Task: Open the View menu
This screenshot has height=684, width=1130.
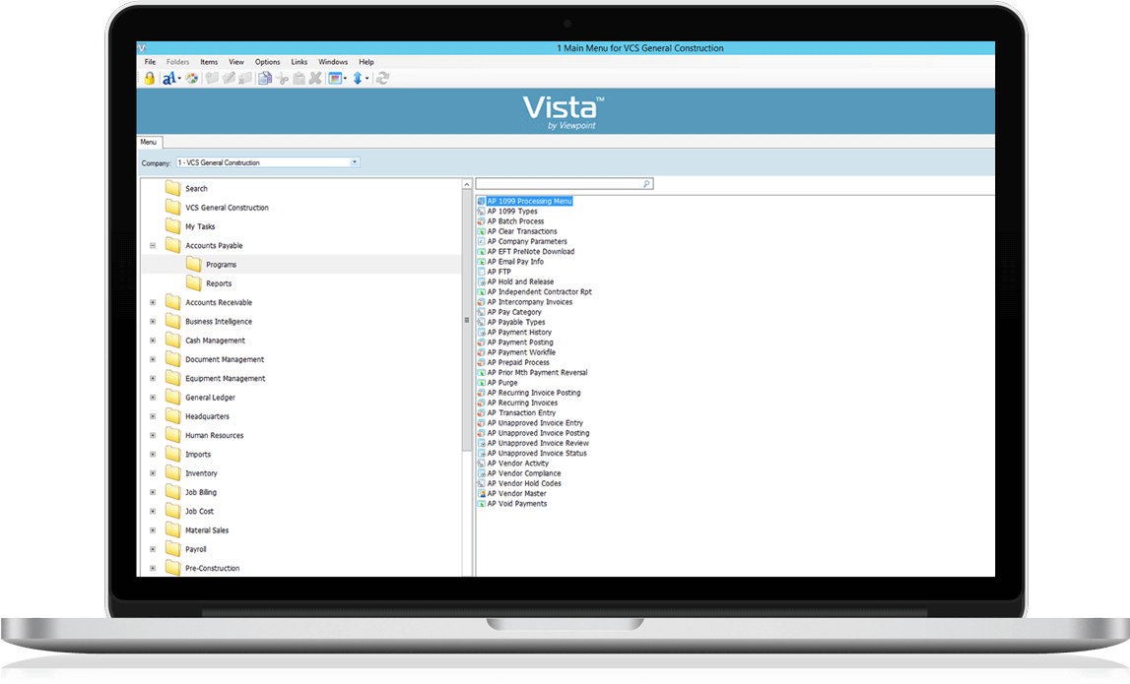Action: pos(236,62)
